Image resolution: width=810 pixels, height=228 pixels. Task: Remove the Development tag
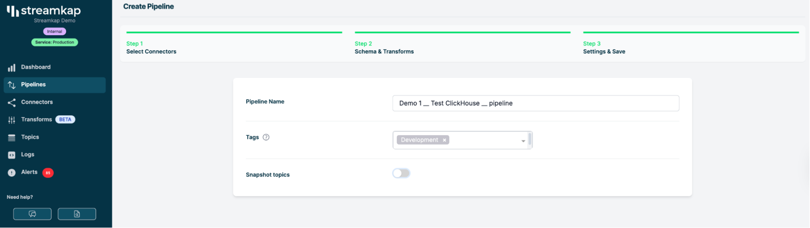445,140
